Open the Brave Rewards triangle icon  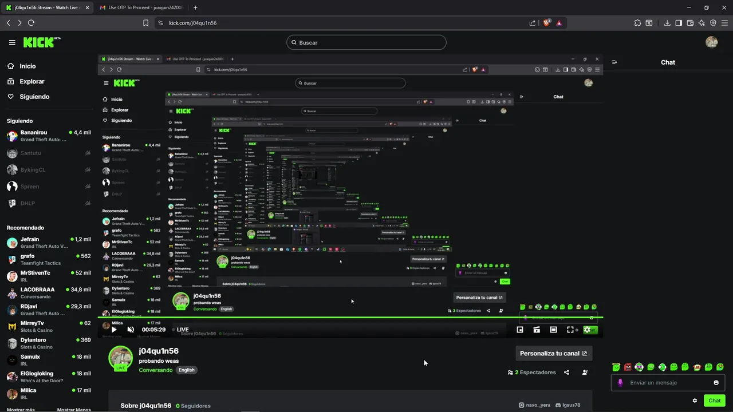[559, 23]
